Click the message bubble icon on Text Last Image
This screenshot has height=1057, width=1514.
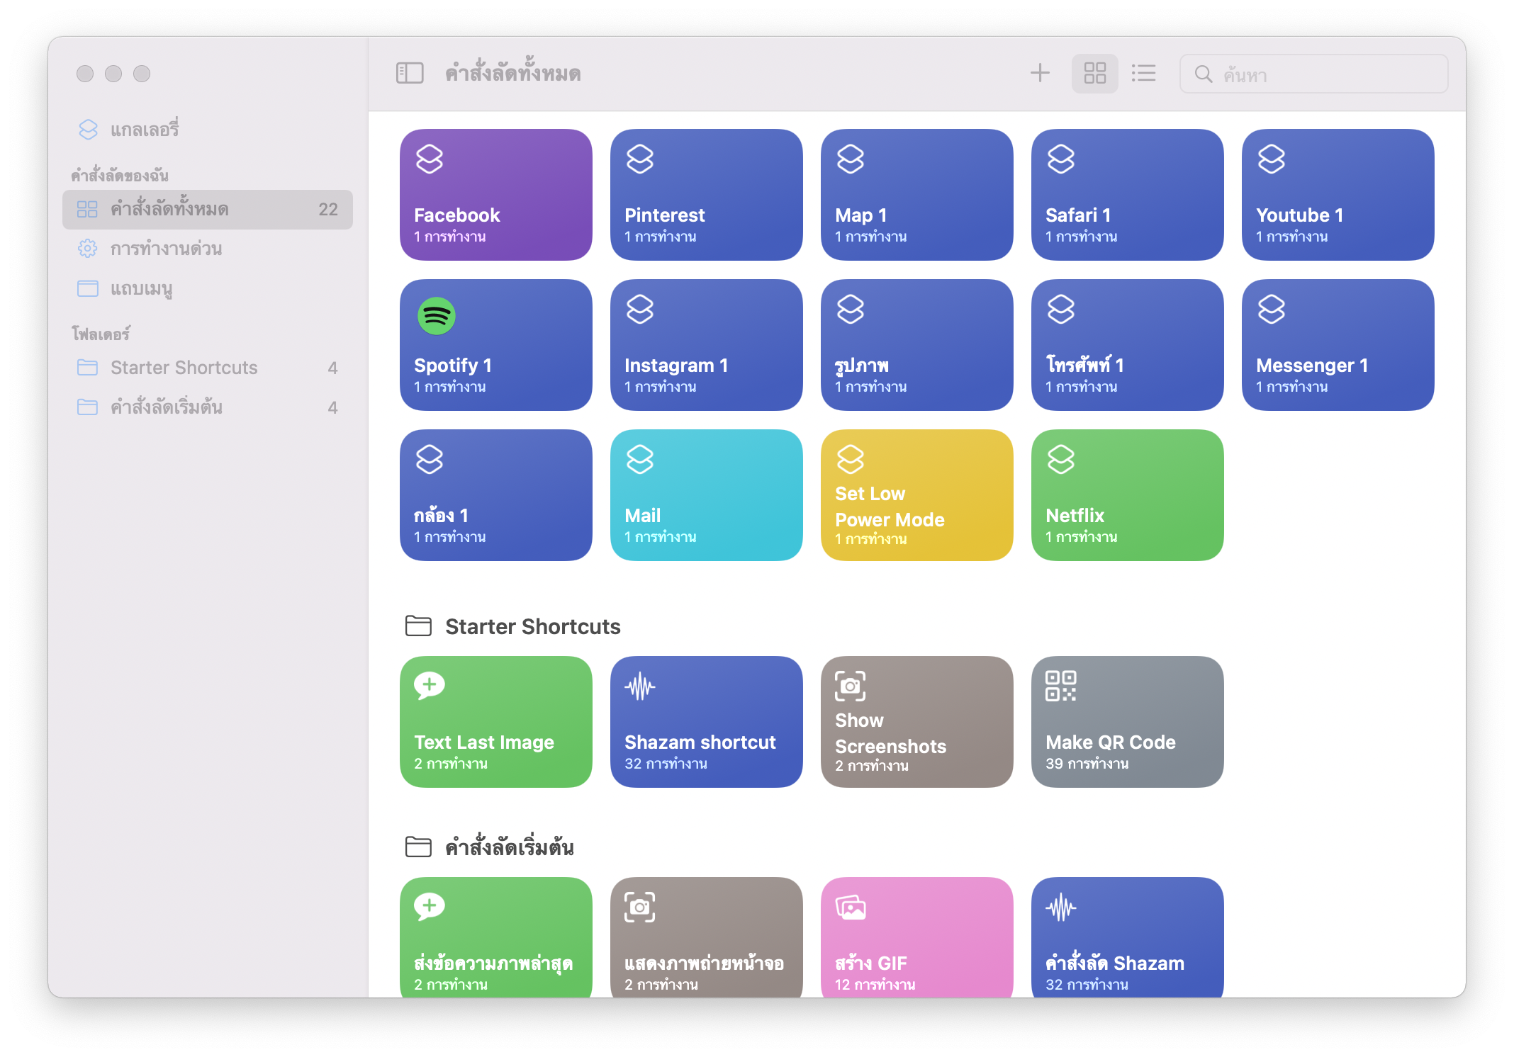click(430, 685)
